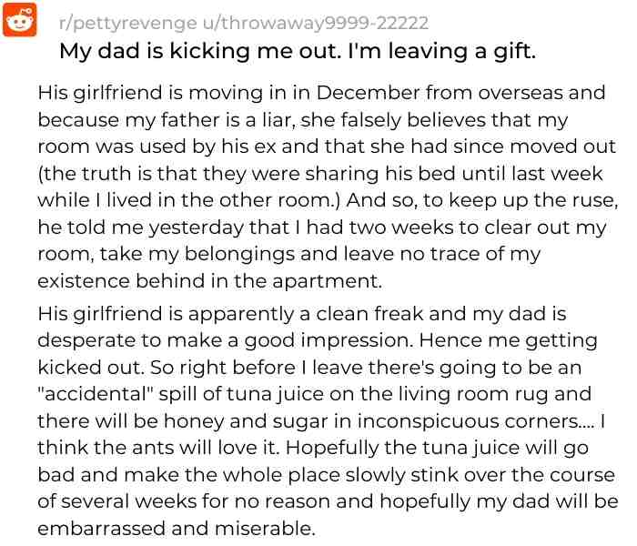637x546 pixels.
Task: Click the final words 'embarrassed and miserable'
Action: 176,529
